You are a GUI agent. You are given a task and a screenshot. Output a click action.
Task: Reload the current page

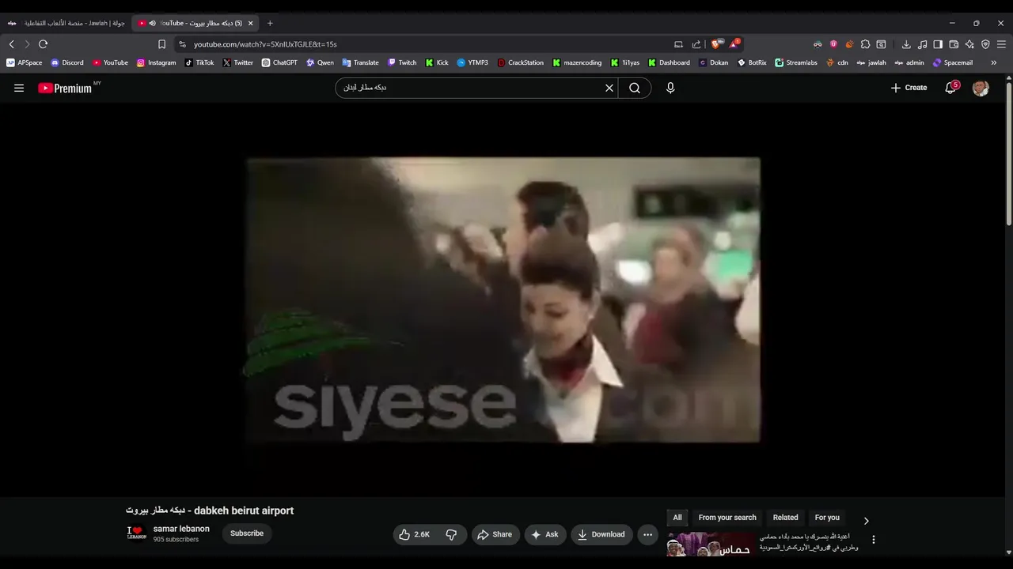pos(43,44)
